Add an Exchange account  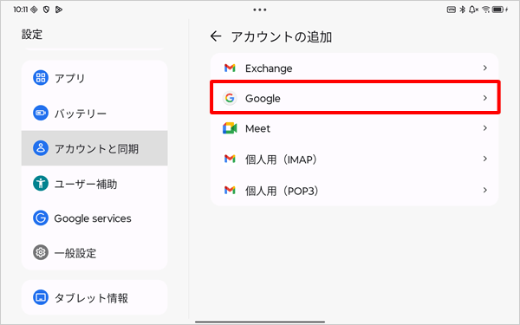tap(354, 68)
